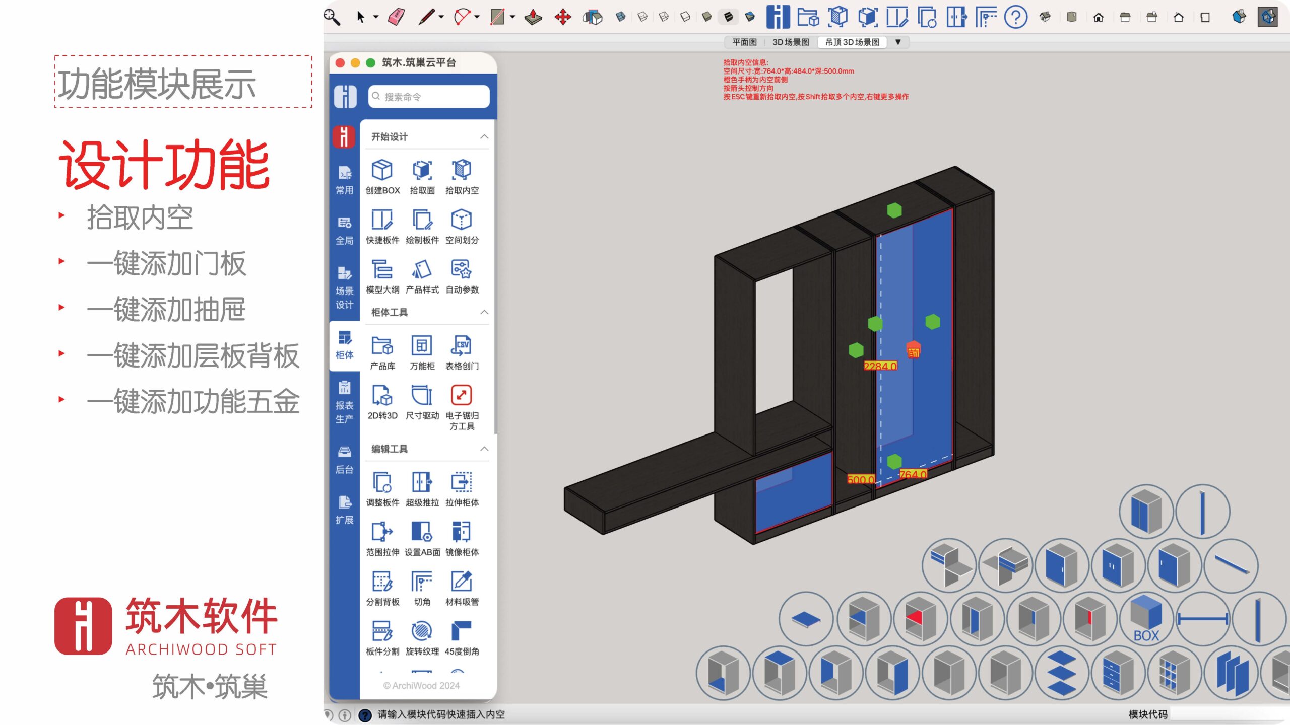
Task: Collapse the 编辑工具 section
Action: [x=484, y=449]
